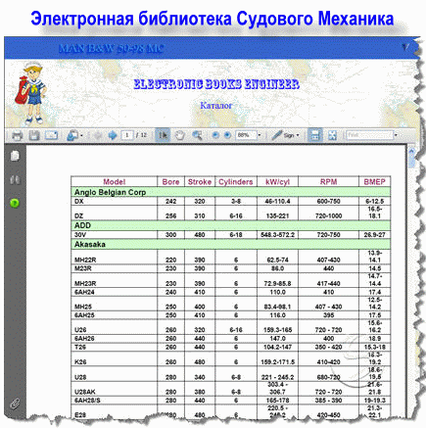
Task: Go to the next page with the blue arrow
Action: [113, 135]
